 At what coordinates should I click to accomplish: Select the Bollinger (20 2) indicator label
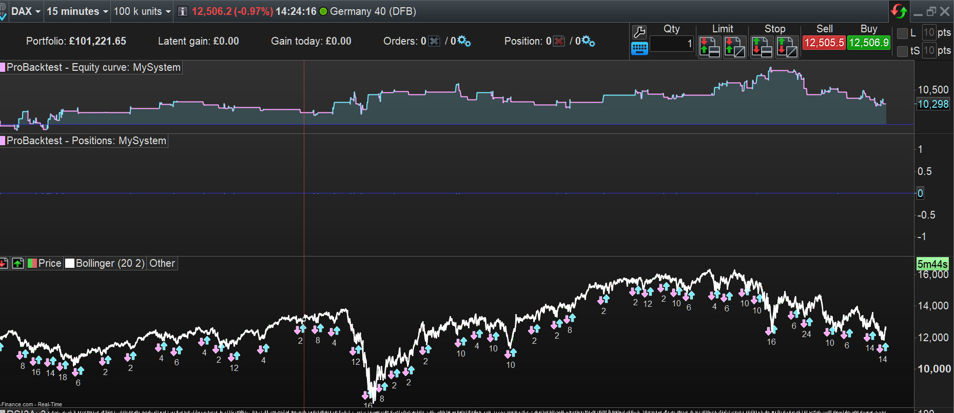[110, 263]
